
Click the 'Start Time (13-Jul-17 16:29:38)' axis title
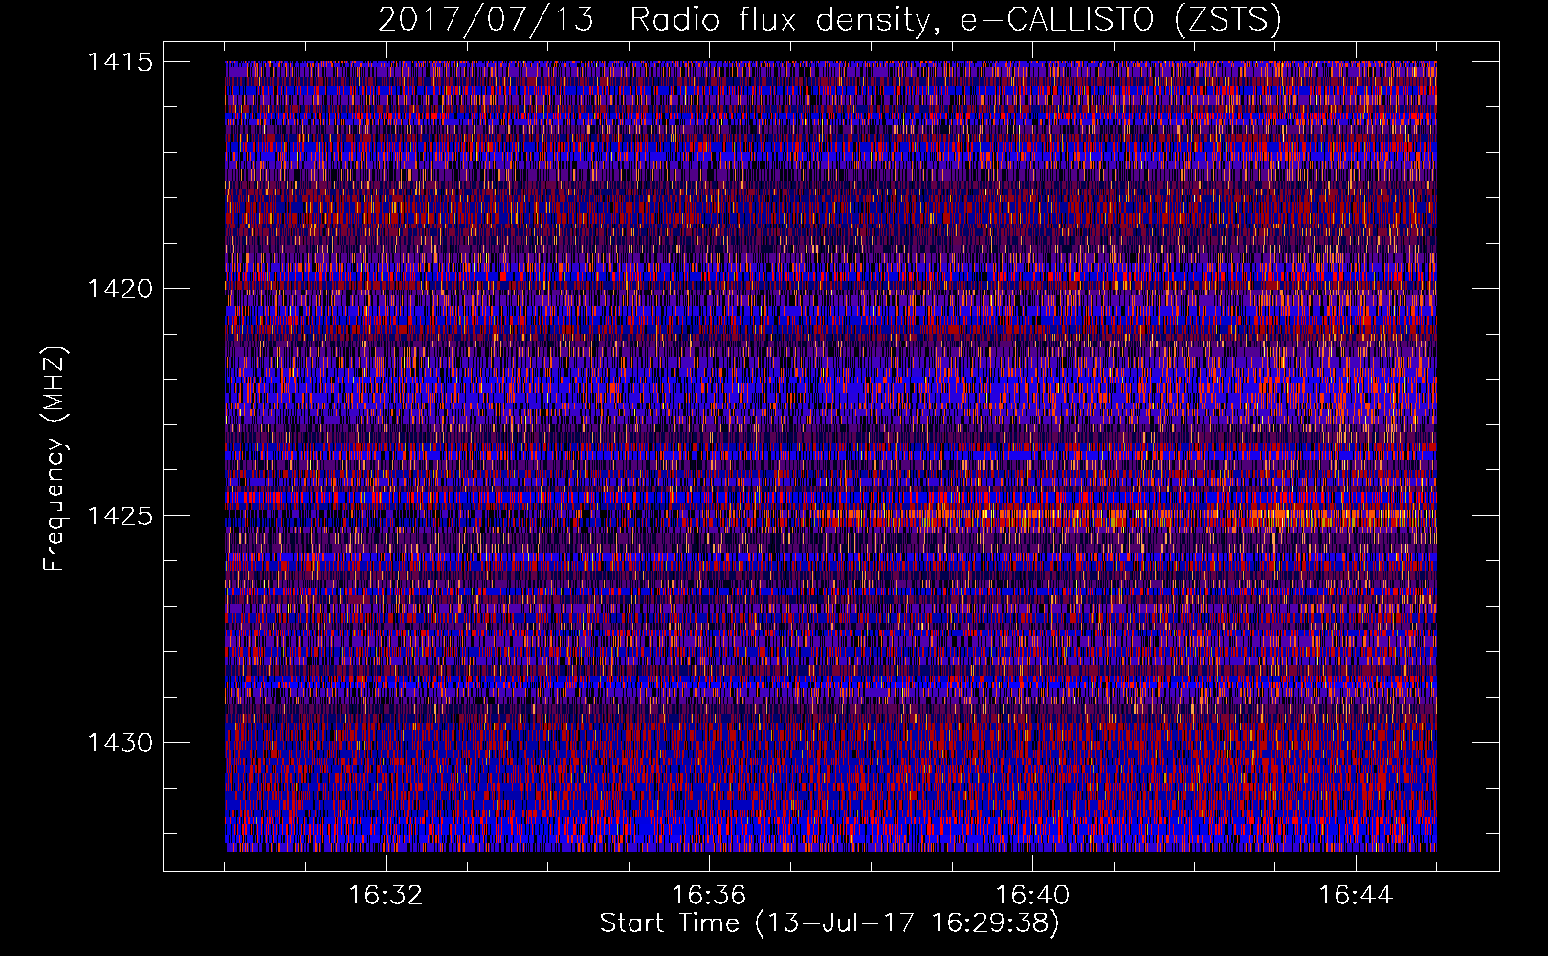click(x=829, y=923)
